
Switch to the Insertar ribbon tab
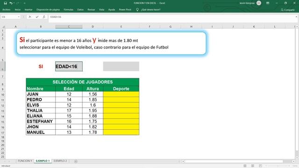(x=28, y=9)
